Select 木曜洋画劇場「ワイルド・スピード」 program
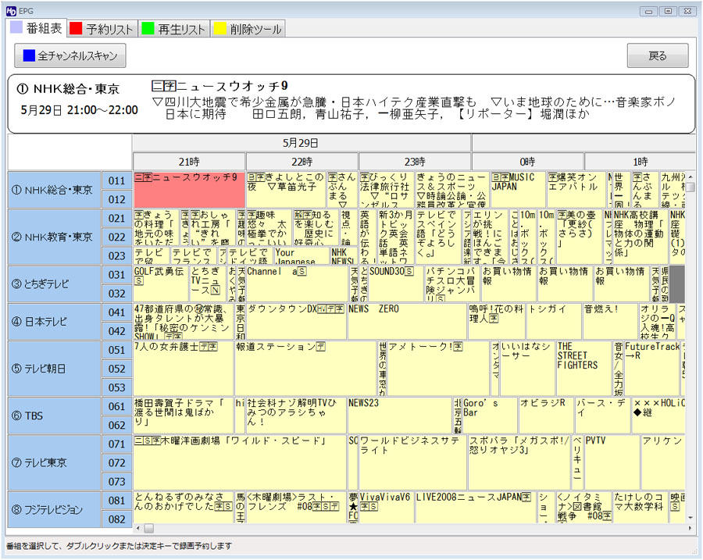This screenshot has height=560, width=703. tap(240, 462)
